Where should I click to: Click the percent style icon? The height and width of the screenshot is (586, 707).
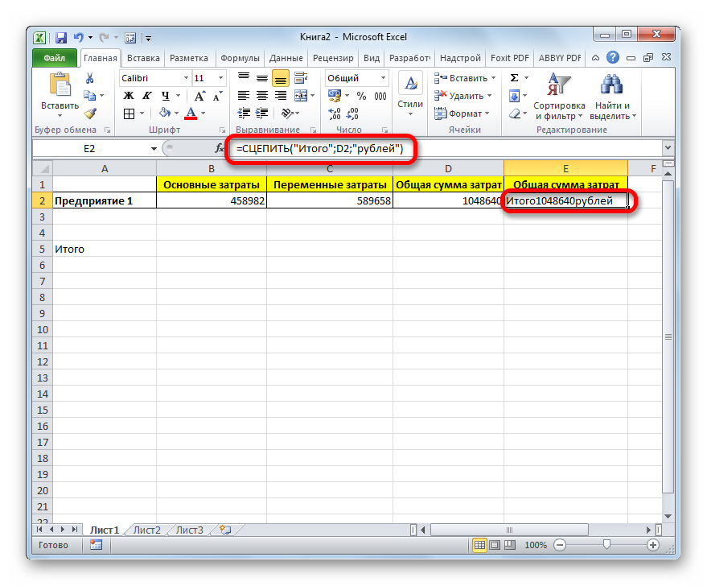360,96
